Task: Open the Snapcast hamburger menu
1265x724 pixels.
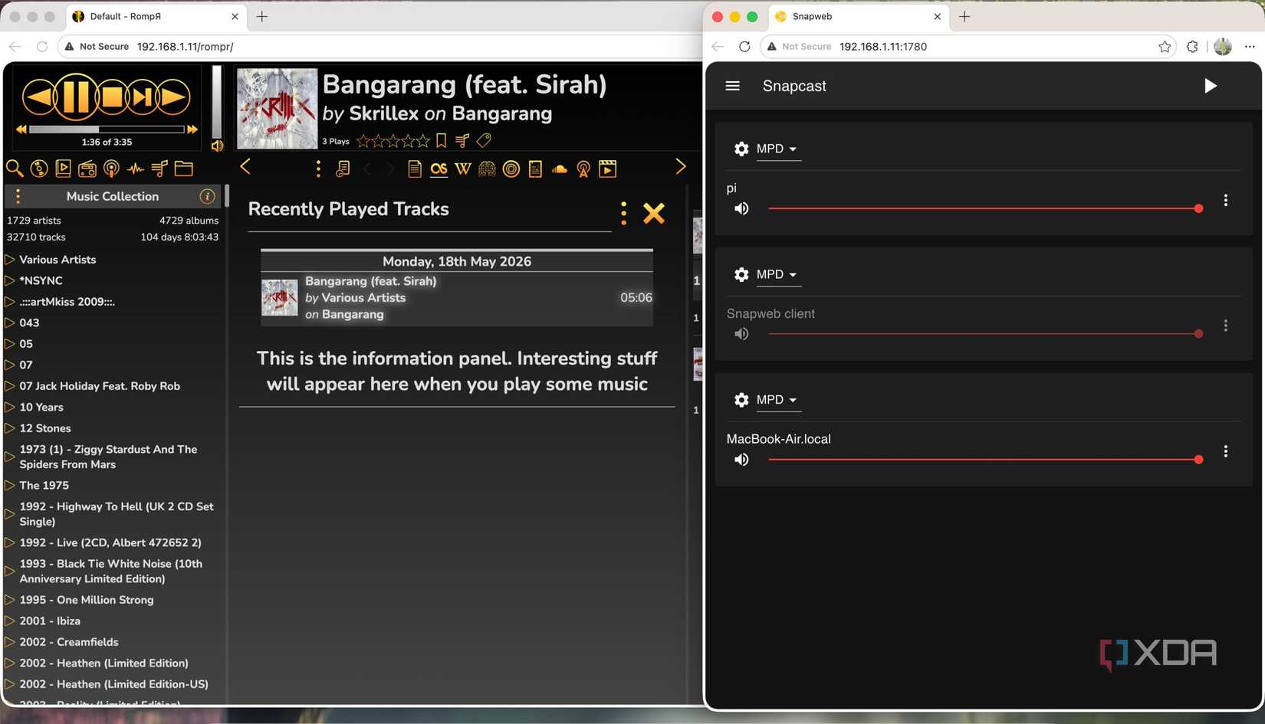Action: tap(732, 86)
